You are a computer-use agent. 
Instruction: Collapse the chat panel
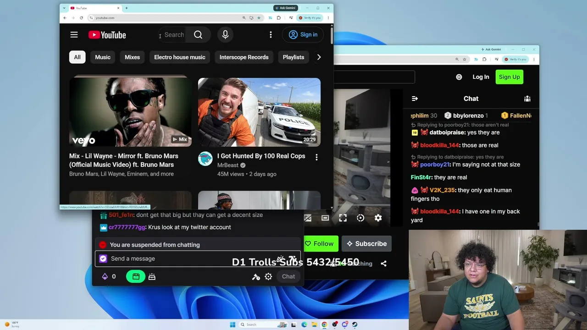(415, 99)
